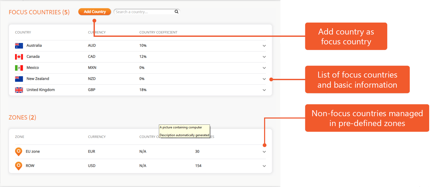
Task: Click the New Zealand flag icon
Action: click(19, 79)
